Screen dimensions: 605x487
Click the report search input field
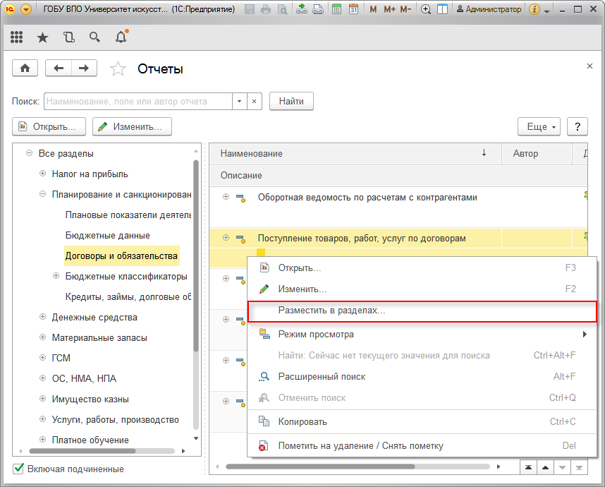138,101
